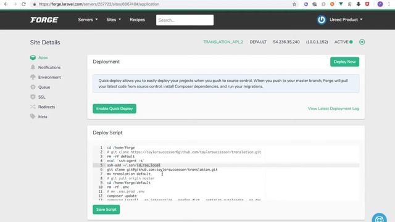Image resolution: width=395 pixels, height=222 pixels.
Task: Click the green V extension icon
Action: click(341, 4)
